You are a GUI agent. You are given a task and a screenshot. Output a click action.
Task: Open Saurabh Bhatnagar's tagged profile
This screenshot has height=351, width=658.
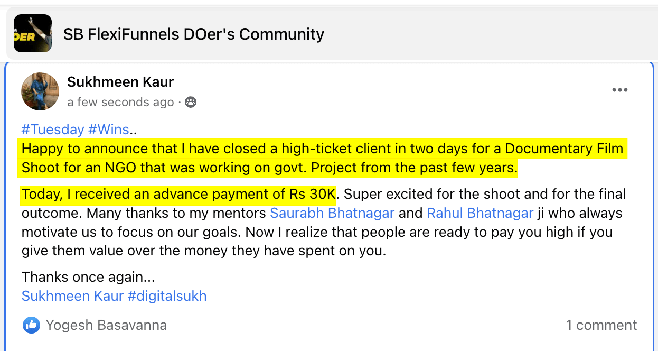tap(332, 213)
